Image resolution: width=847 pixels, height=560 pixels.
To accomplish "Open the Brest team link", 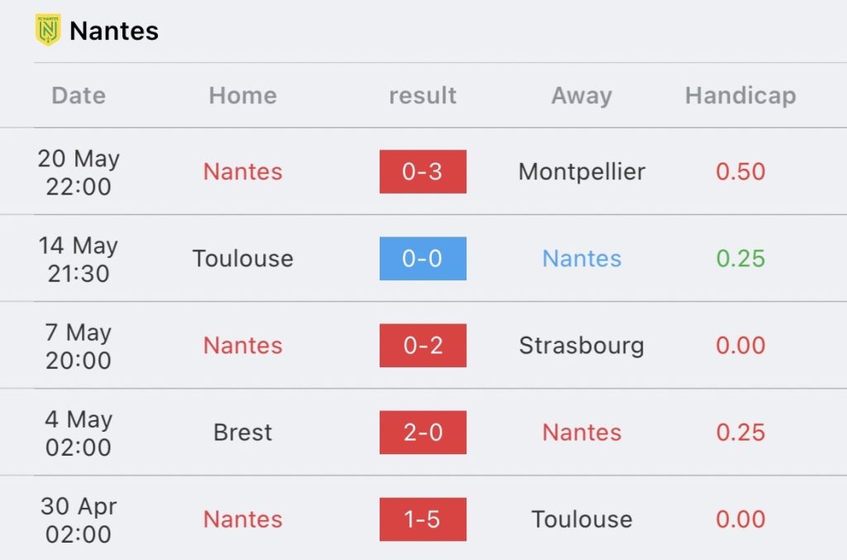I will coord(242,433).
